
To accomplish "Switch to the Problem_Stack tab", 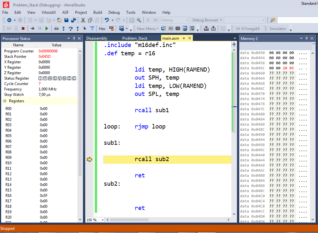I will 135,38.
